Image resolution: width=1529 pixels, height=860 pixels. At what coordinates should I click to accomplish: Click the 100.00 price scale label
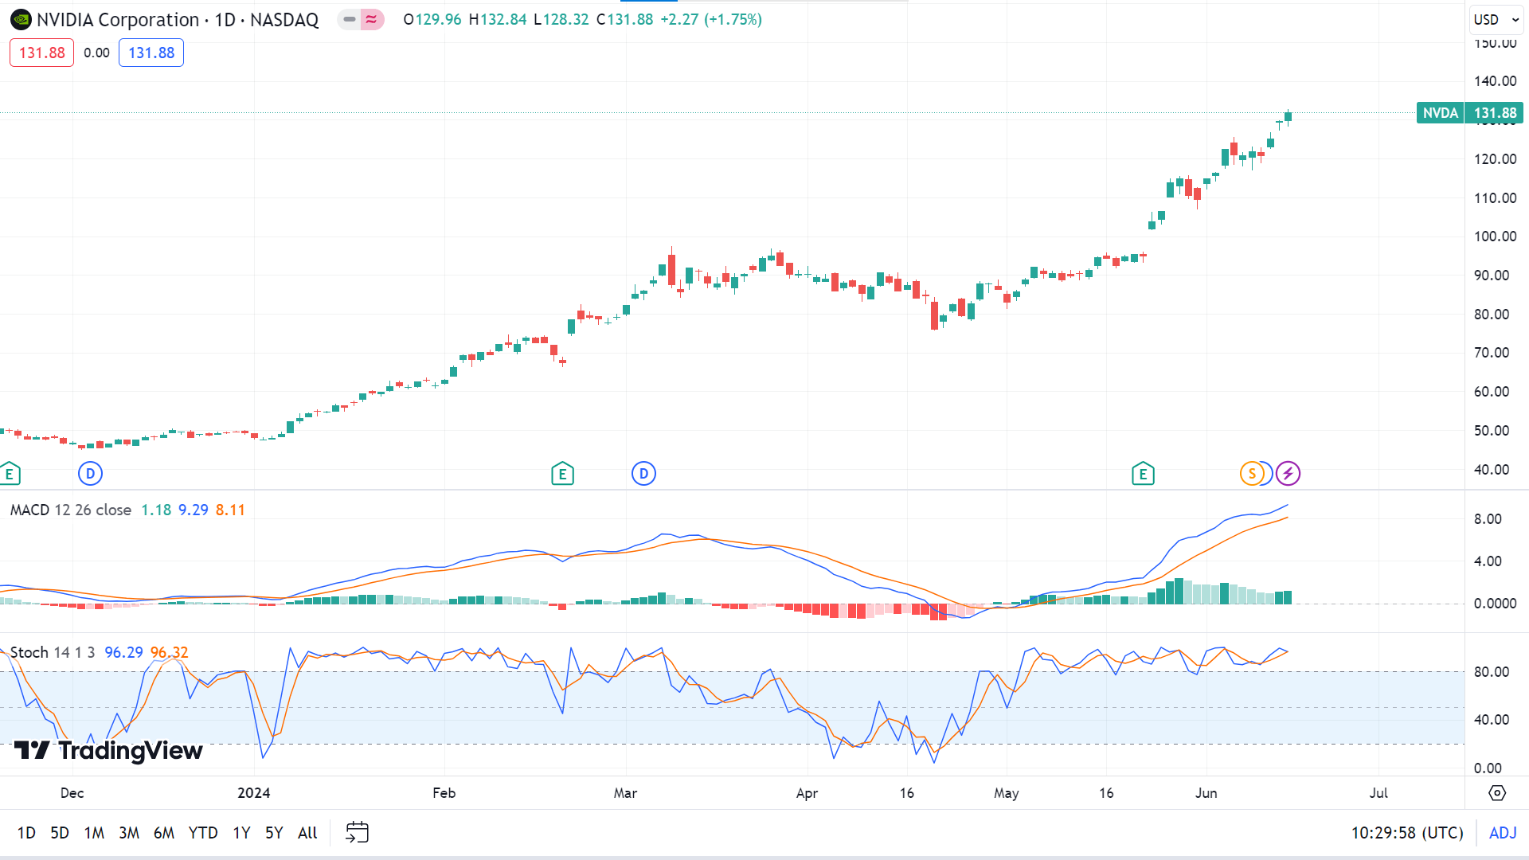1495,236
